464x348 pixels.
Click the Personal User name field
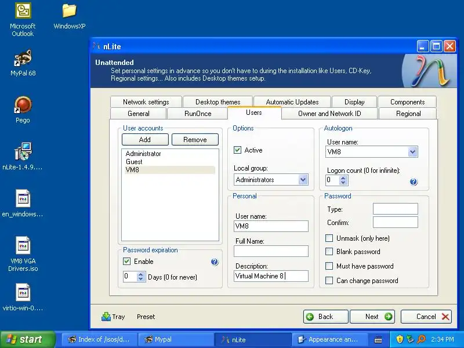(271, 226)
